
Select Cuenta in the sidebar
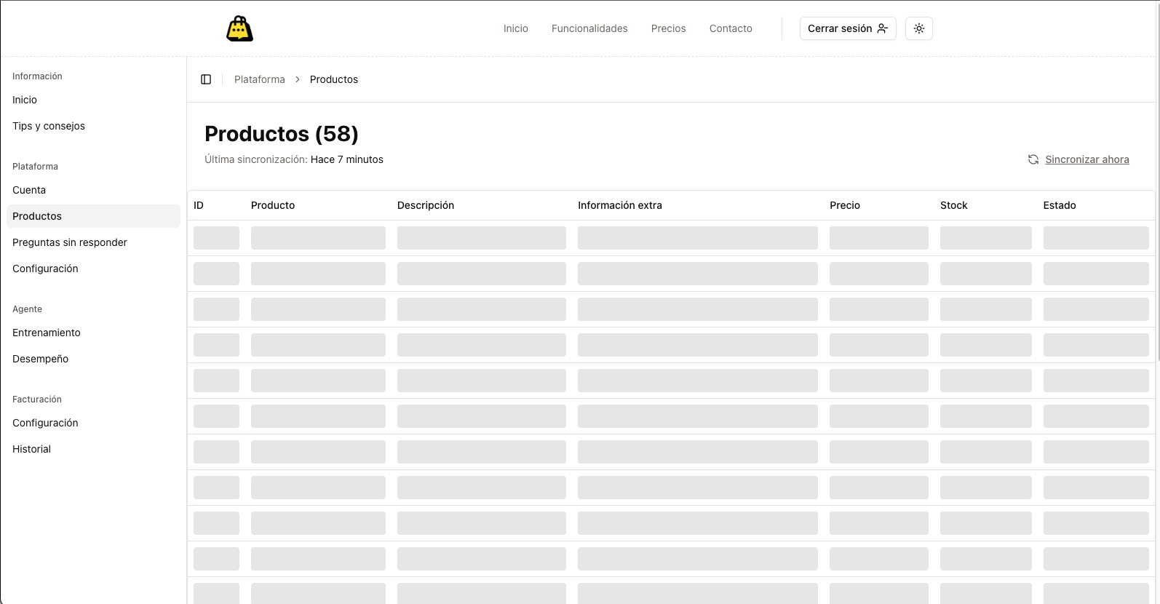[29, 190]
